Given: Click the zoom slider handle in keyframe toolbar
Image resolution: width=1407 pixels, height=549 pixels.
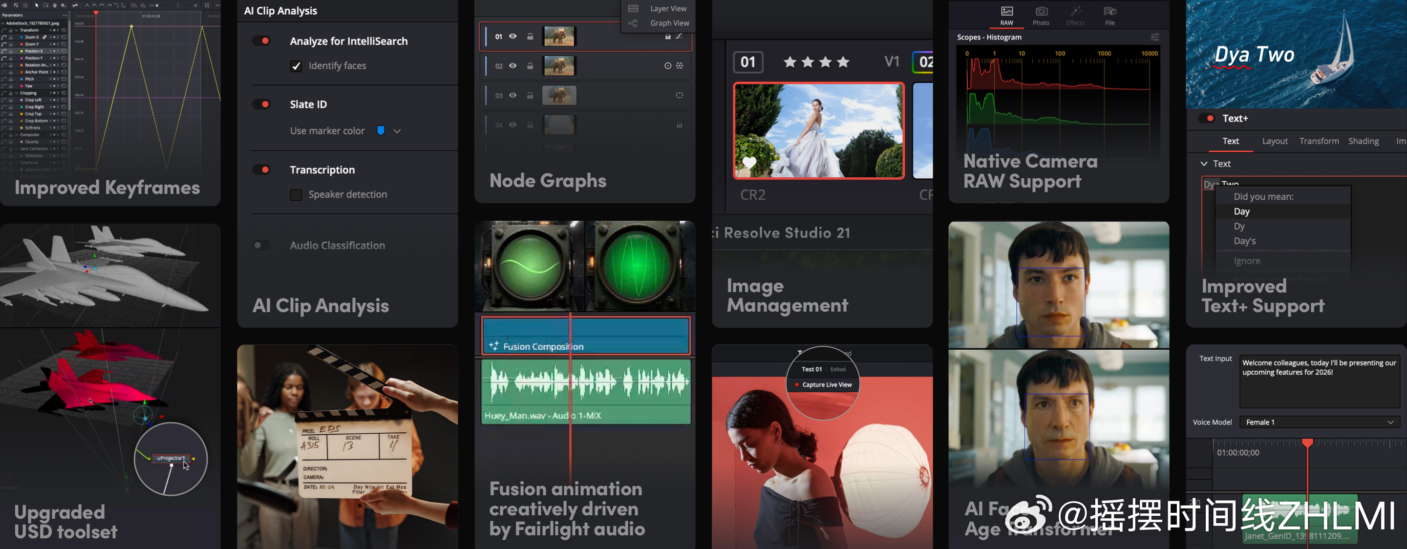Looking at the screenshot, I should click(157, 5).
